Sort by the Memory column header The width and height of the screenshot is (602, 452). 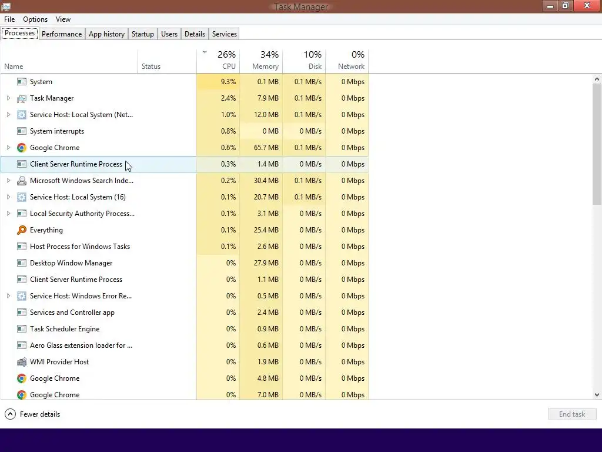click(261, 61)
